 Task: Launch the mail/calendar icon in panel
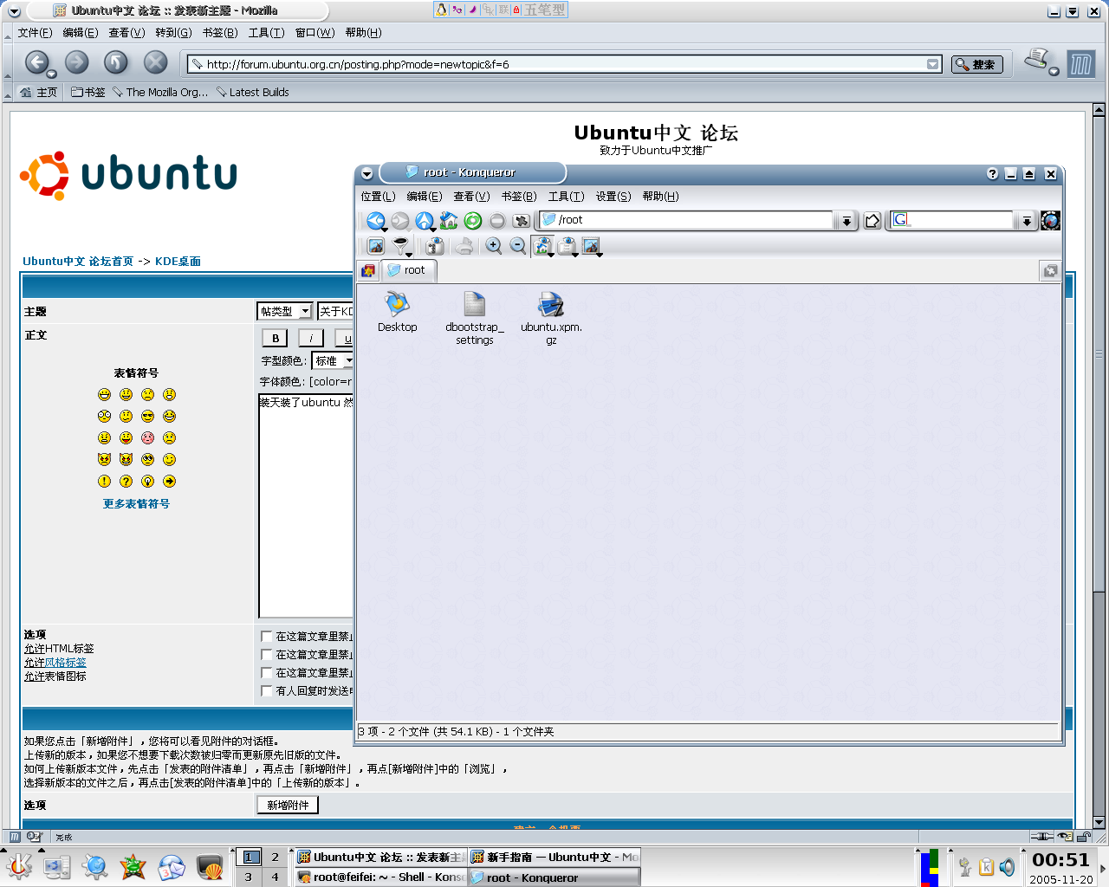172,866
